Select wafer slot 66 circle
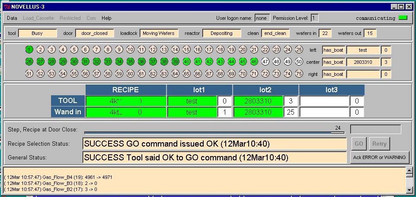Viewport: 416px width, 197px height. (x=198, y=74)
